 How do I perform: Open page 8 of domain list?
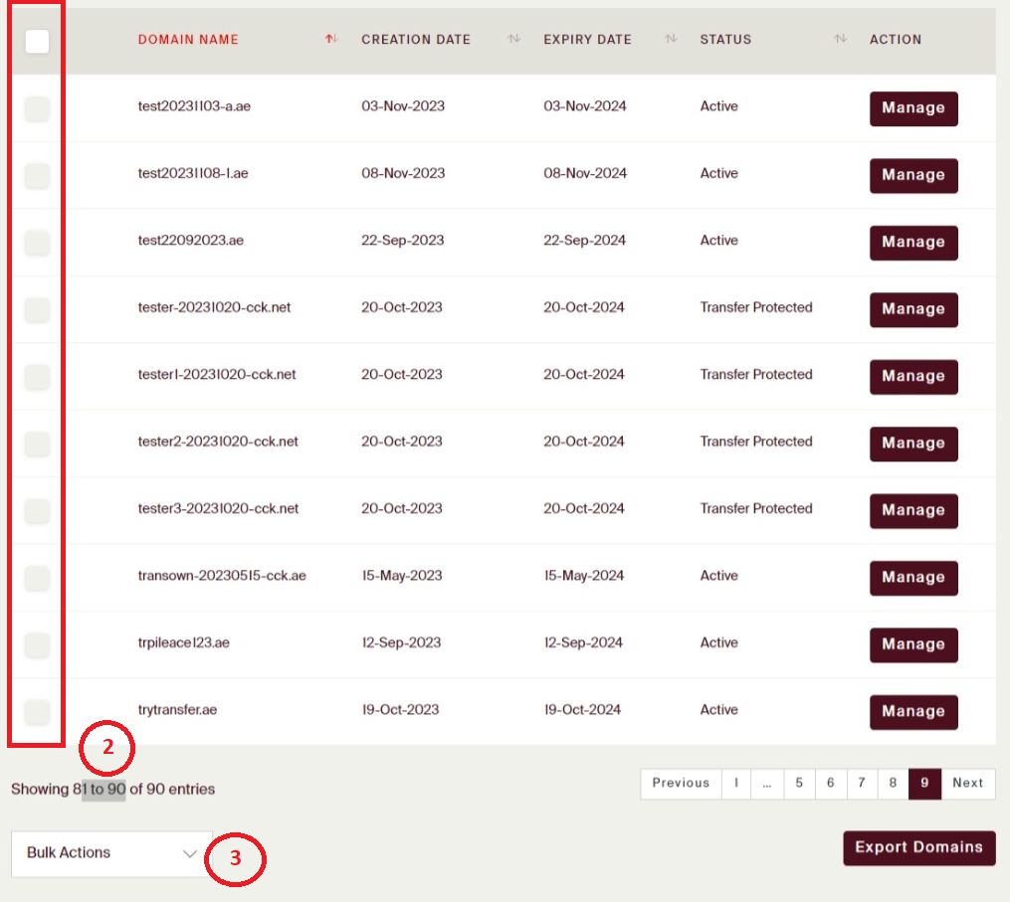tap(894, 784)
